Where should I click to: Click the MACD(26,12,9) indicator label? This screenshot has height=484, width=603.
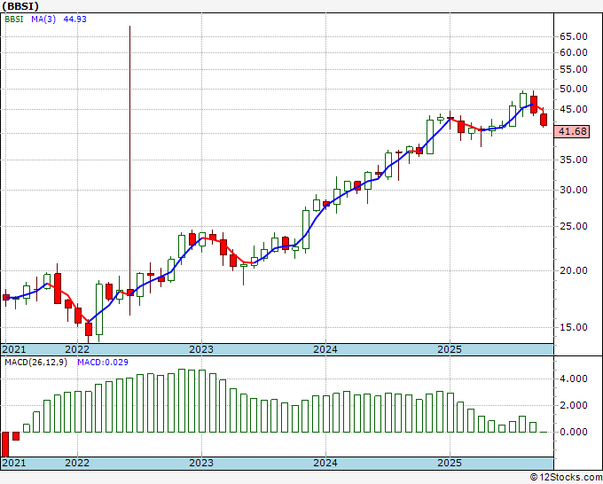[35, 363]
